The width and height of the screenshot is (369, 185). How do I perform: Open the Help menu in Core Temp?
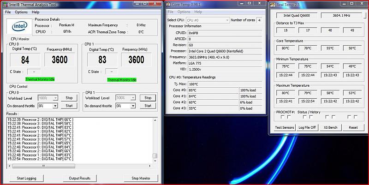(x=198, y=12)
